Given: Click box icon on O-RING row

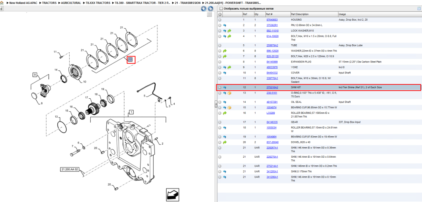Looking at the screenshot, I should click(x=229, y=93).
